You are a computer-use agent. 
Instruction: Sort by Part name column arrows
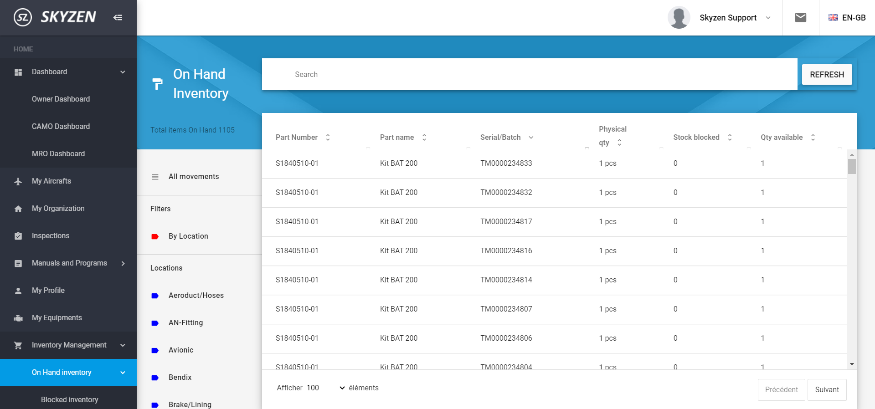tap(424, 137)
